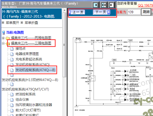Select folder 福美来三代——三厢电路图
The width and height of the screenshot is (153, 116).
[31, 43]
